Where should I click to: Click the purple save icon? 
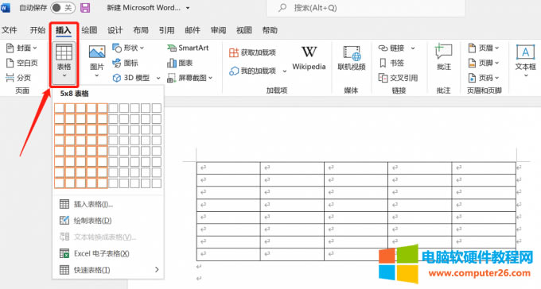tap(85, 8)
